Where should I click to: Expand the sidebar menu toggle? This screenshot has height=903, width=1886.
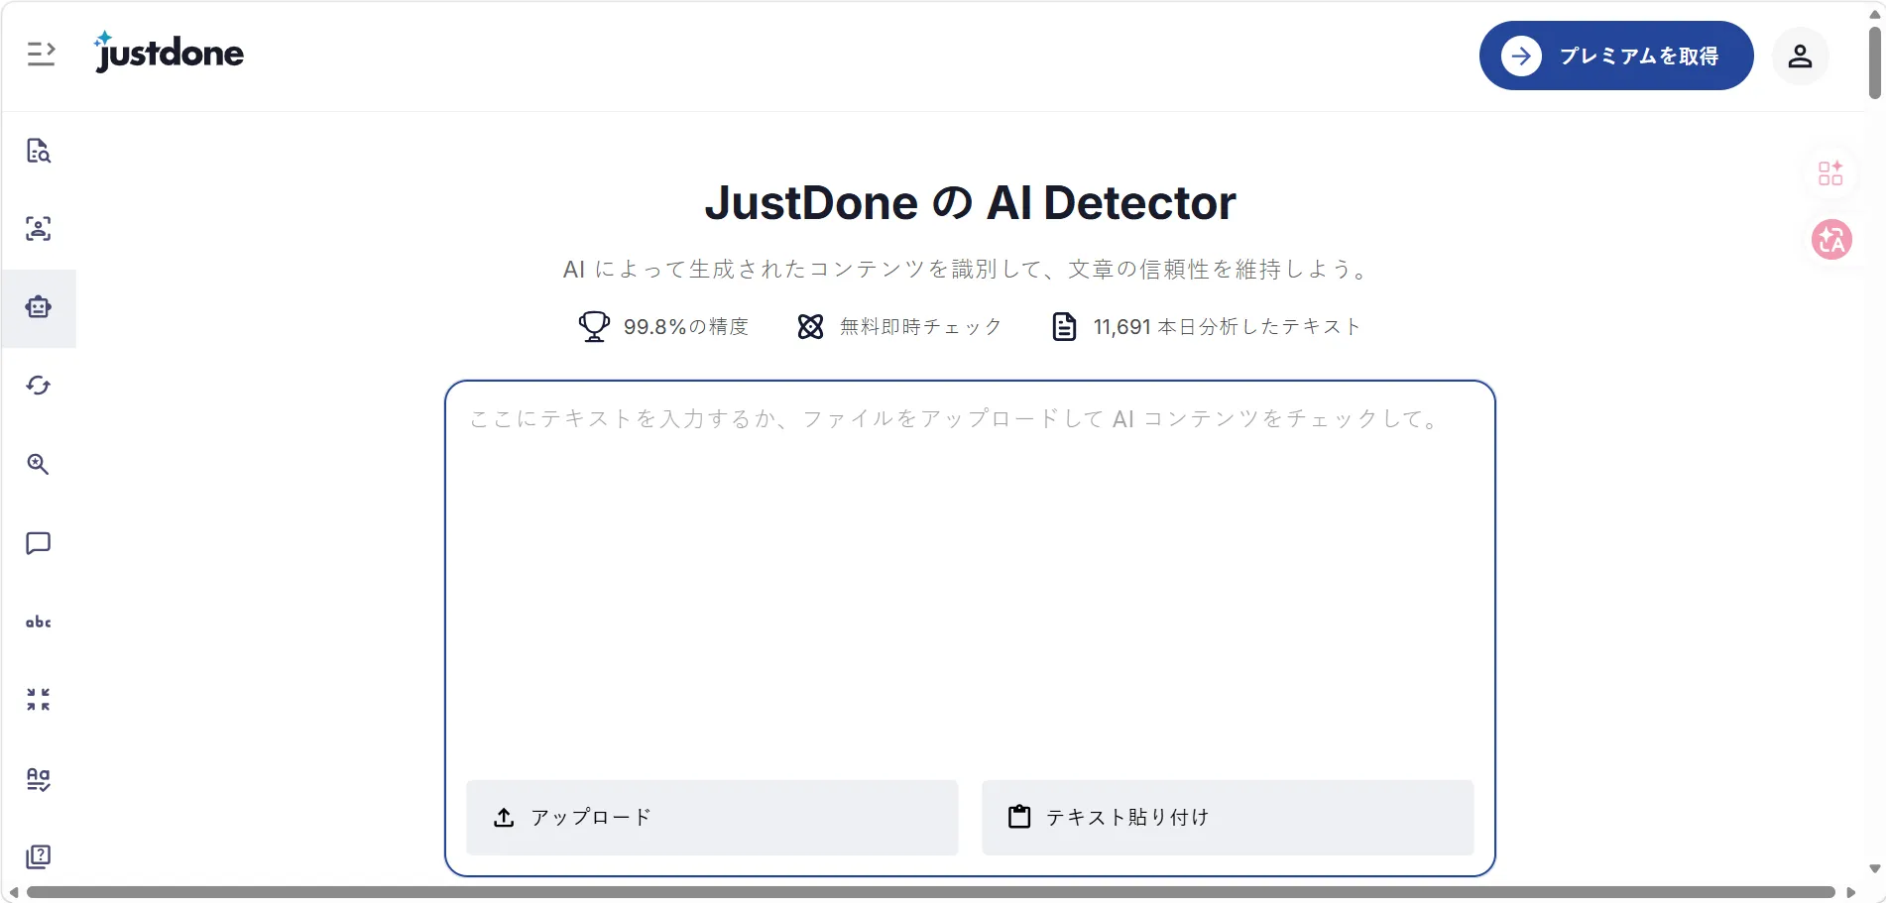click(x=41, y=54)
